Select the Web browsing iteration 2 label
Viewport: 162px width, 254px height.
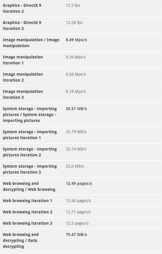click(x=28, y=212)
